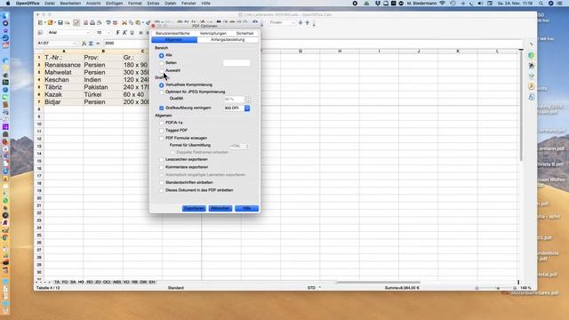This screenshot has height=320, width=569.
Task: Check Standardschriften einbetten
Action: click(x=162, y=182)
